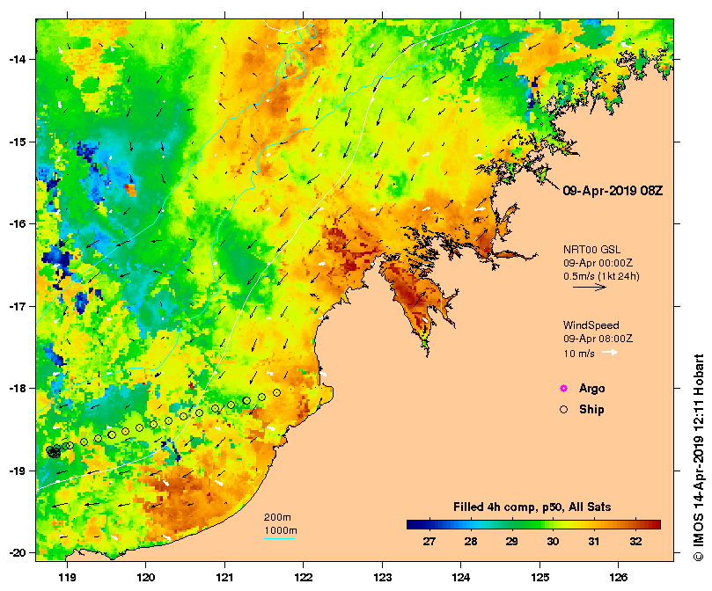Click colorbar value 30
The width and height of the screenshot is (712, 591).
(553, 542)
